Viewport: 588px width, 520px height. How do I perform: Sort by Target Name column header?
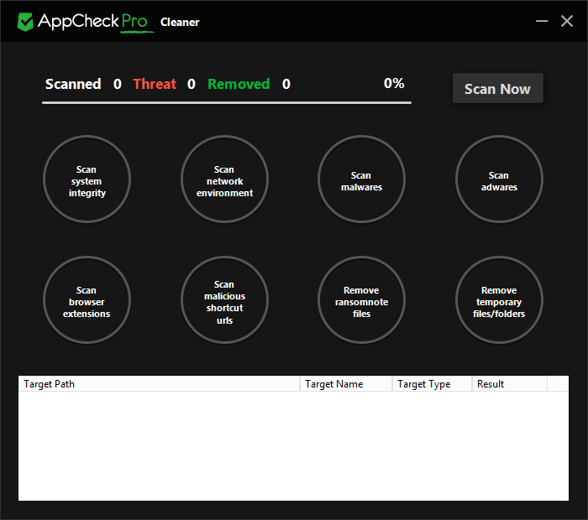345,384
